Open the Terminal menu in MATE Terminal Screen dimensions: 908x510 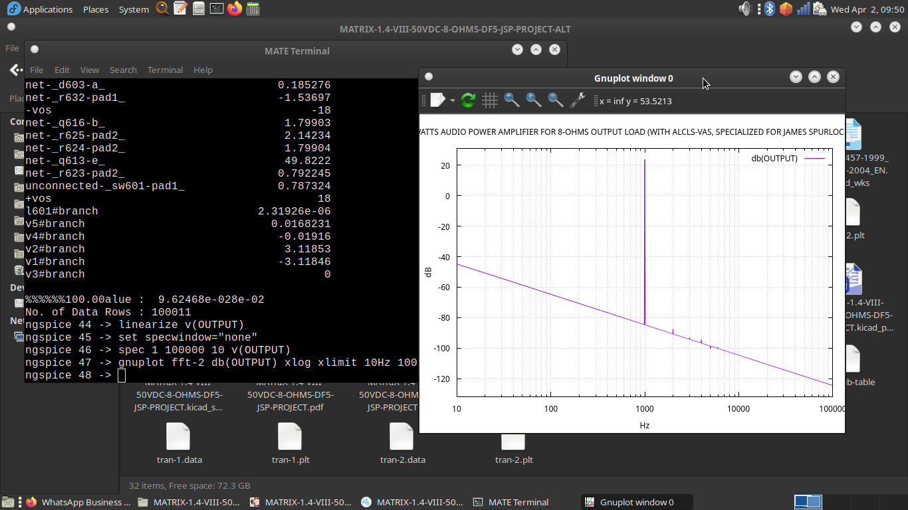tap(165, 70)
